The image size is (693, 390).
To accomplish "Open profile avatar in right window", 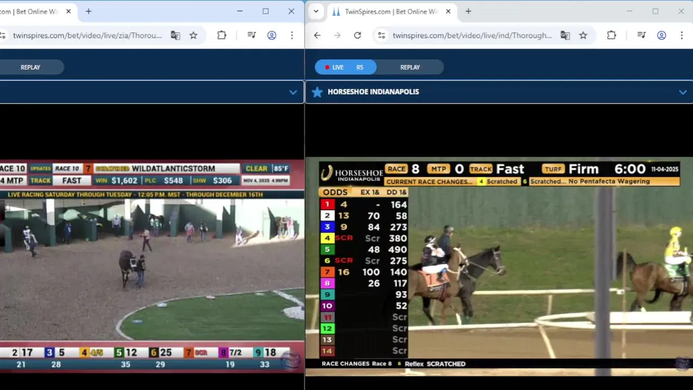I will 662,35.
